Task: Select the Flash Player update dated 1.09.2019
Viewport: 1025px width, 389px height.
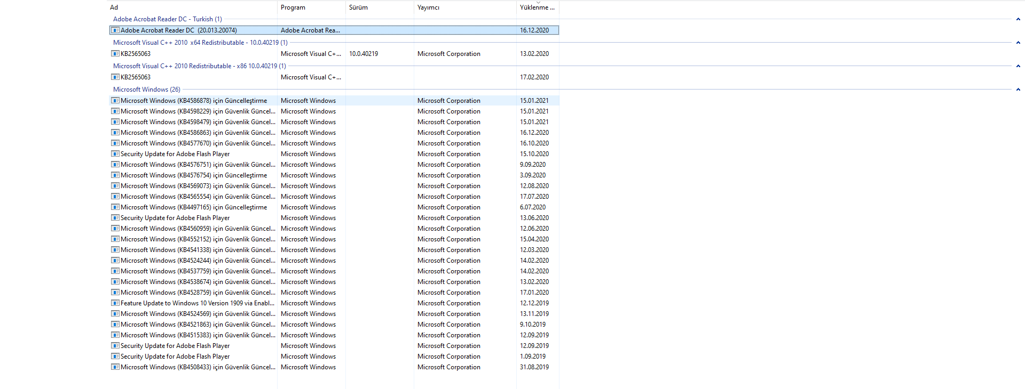Action: pyautogui.click(x=334, y=356)
